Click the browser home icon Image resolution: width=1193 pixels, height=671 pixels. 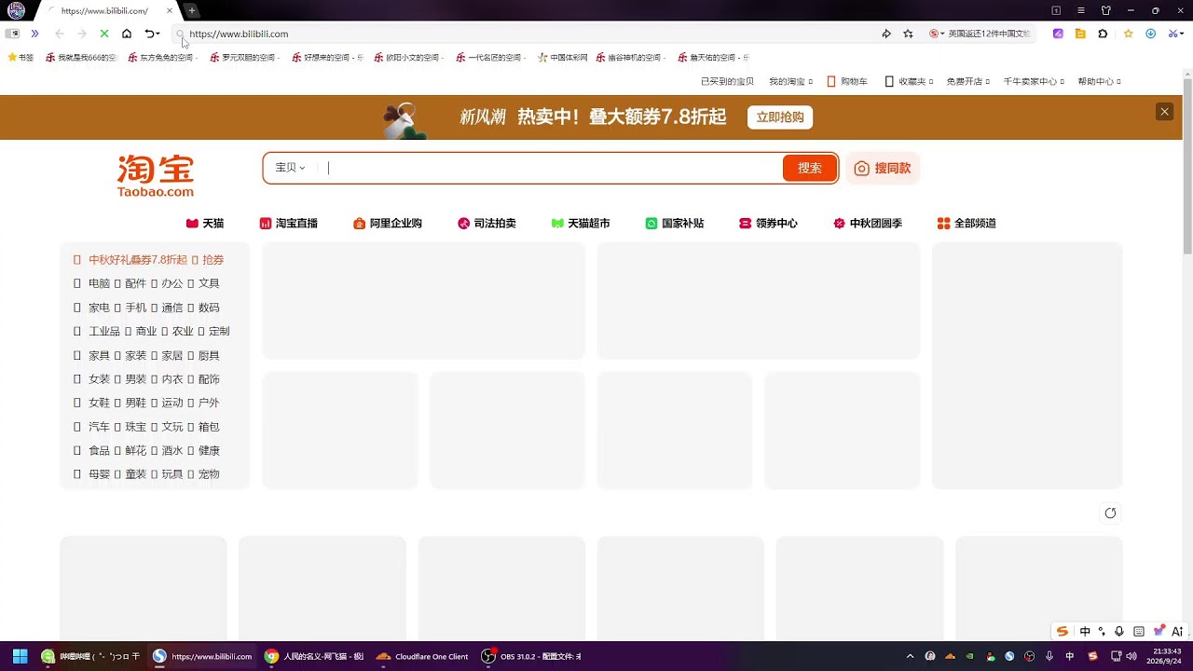pos(127,34)
